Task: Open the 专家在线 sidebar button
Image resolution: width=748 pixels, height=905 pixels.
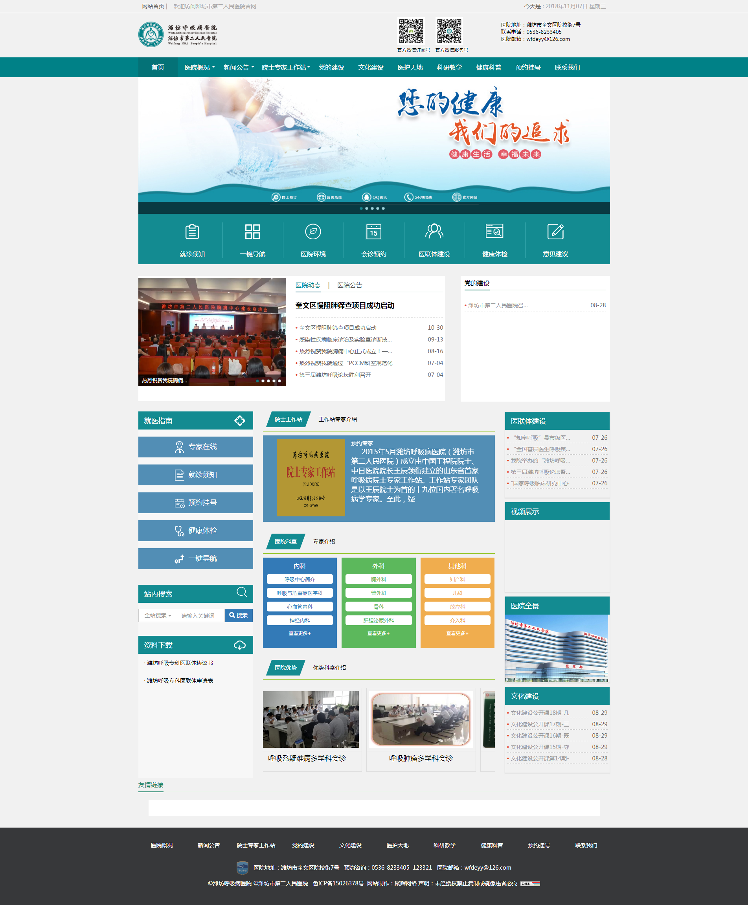Action: [x=195, y=447]
